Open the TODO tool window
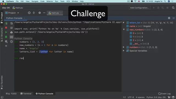 (11, 94)
